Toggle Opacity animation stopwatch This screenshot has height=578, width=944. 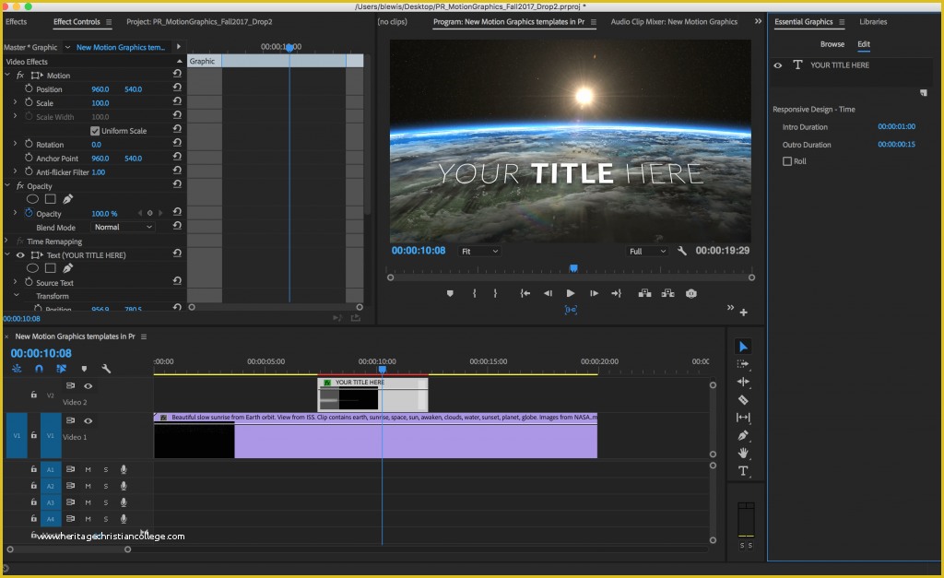point(29,213)
